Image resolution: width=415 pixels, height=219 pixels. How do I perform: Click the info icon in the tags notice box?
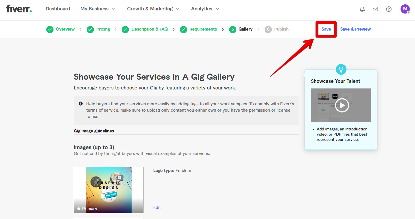(80, 103)
